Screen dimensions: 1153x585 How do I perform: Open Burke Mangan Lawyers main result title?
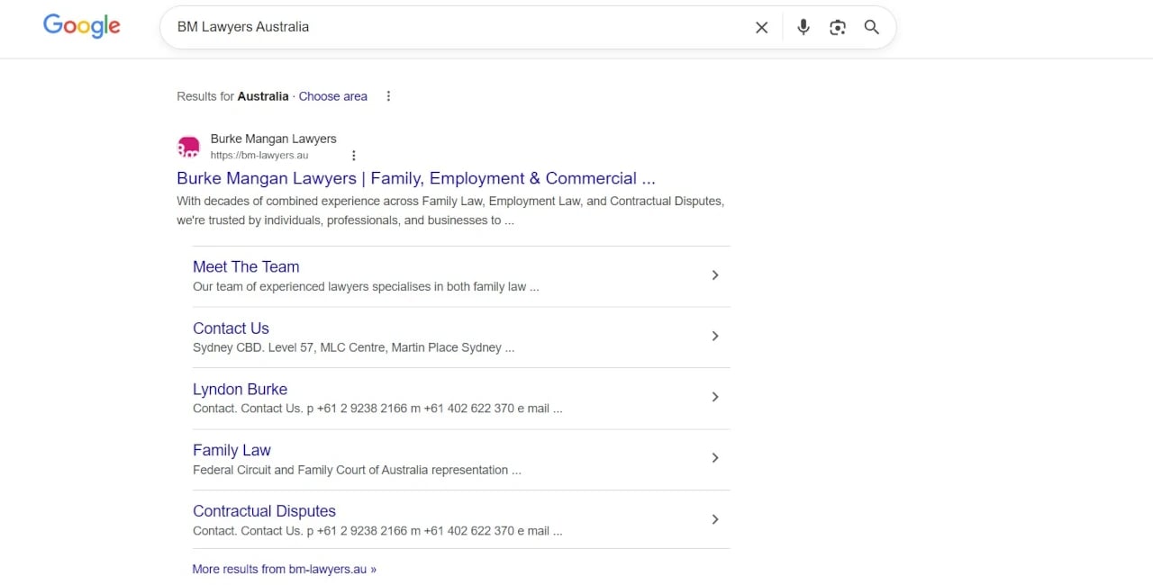(x=416, y=178)
